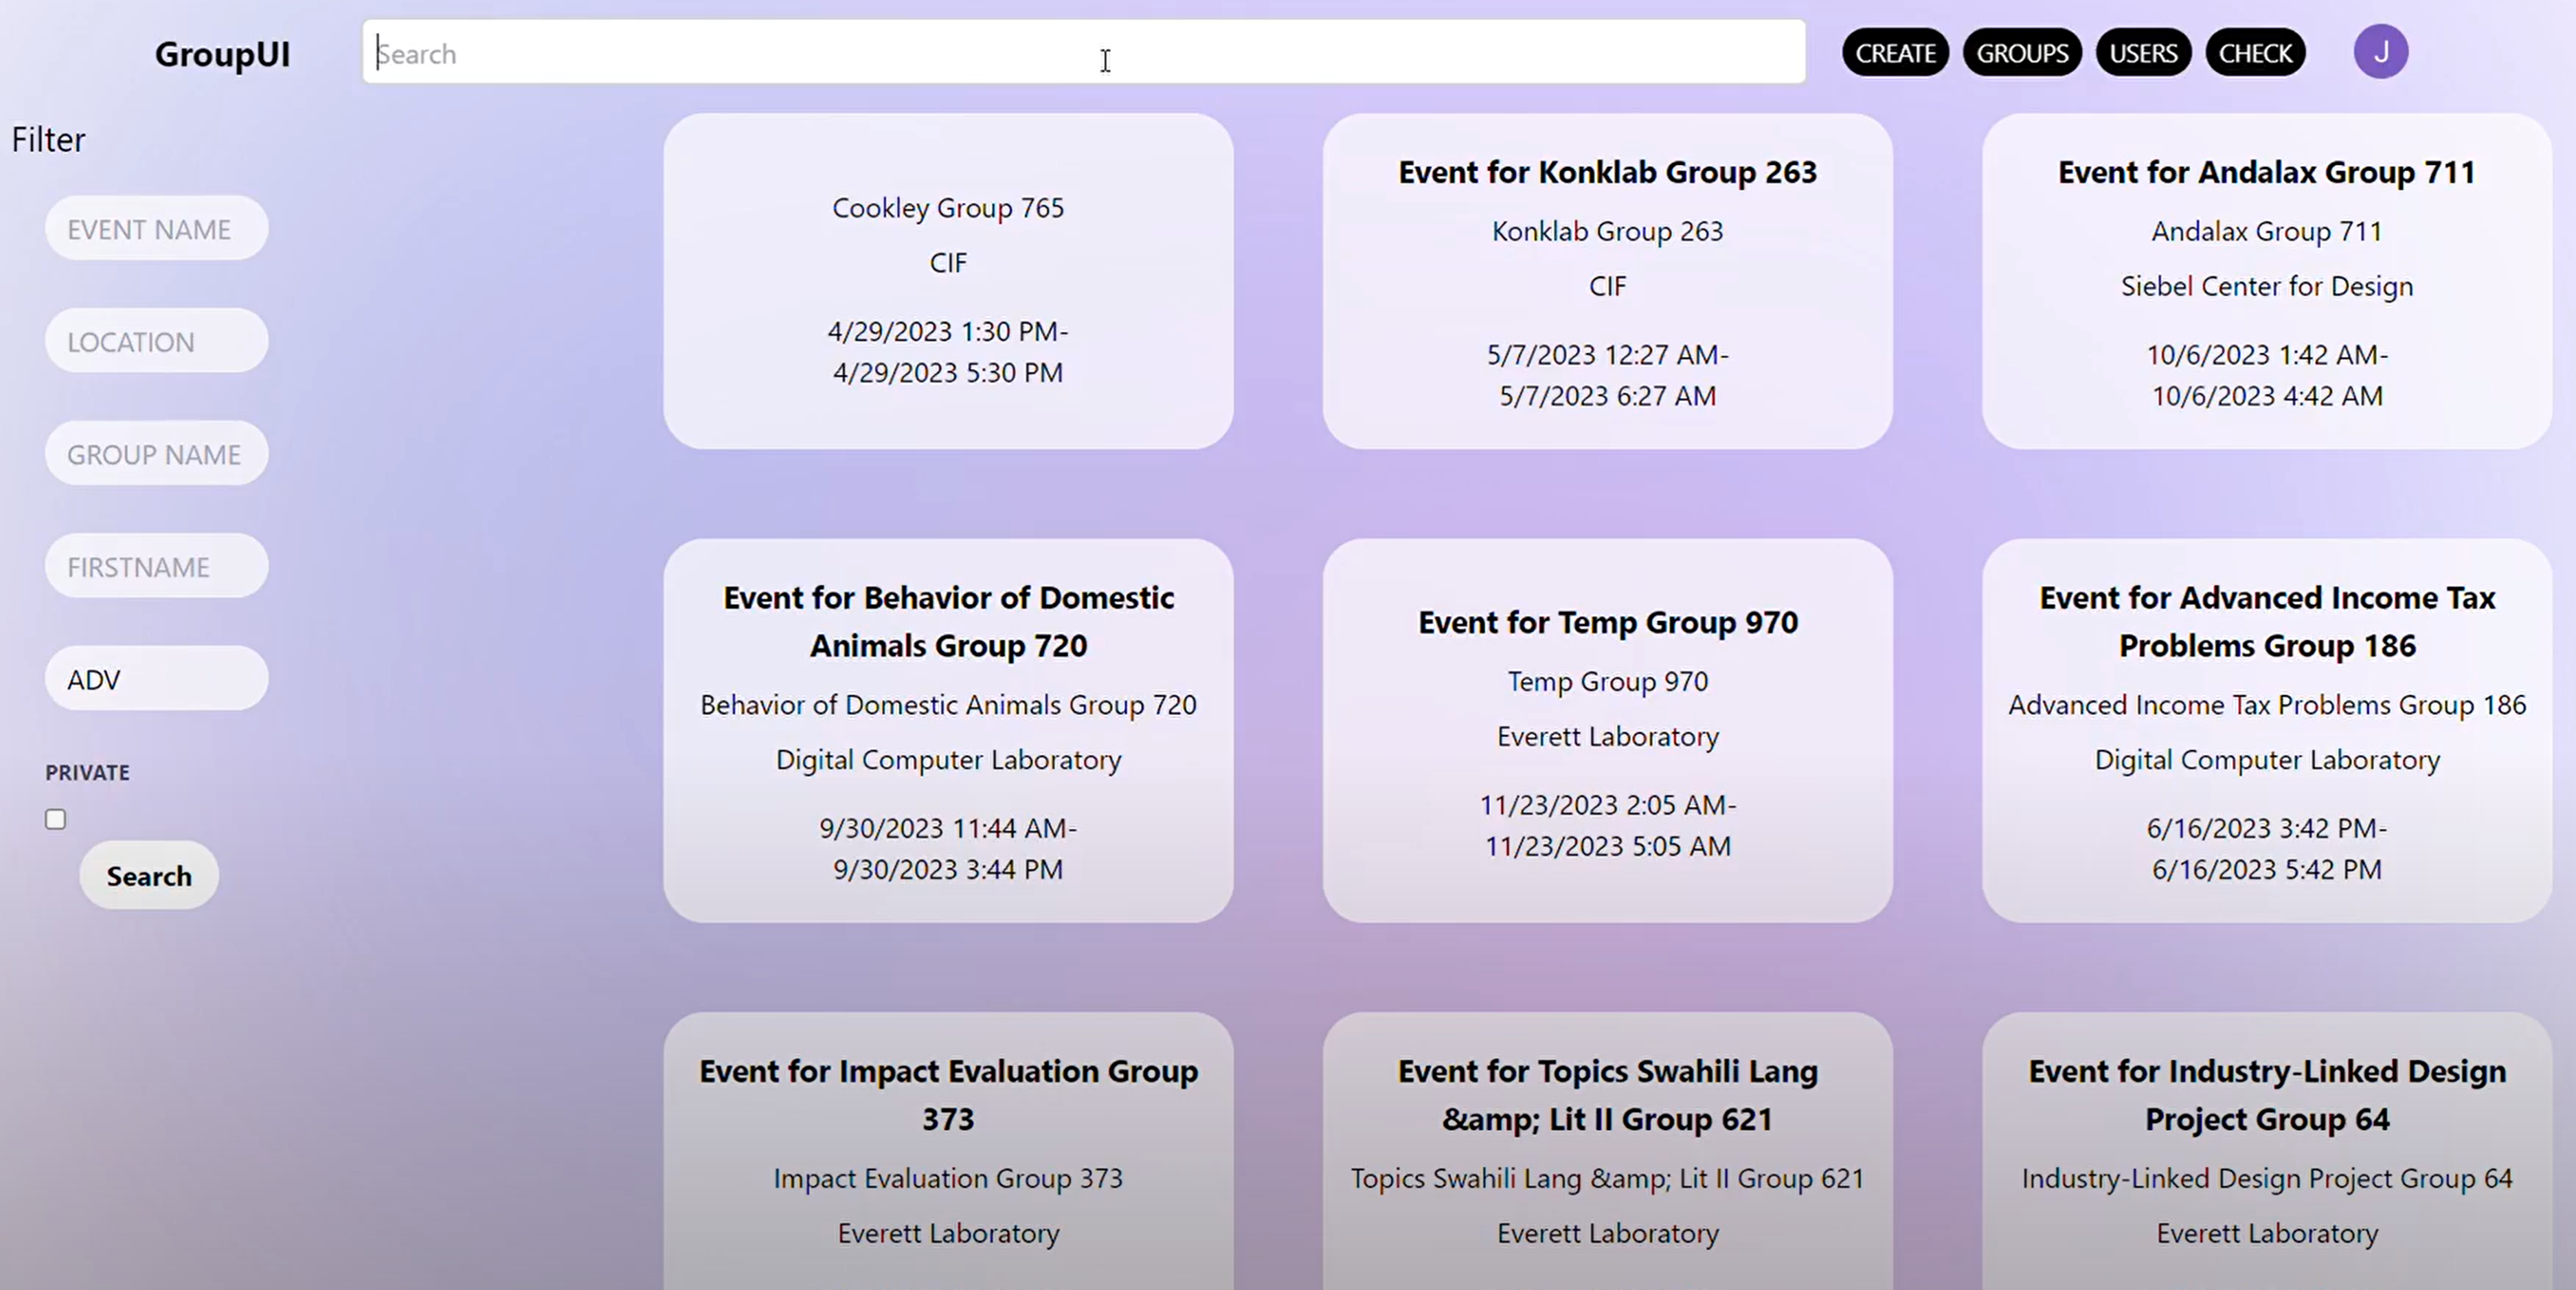Screen dimensions: 2576x1290
Task: Click the purple J user avatar
Action: pos(2380,52)
